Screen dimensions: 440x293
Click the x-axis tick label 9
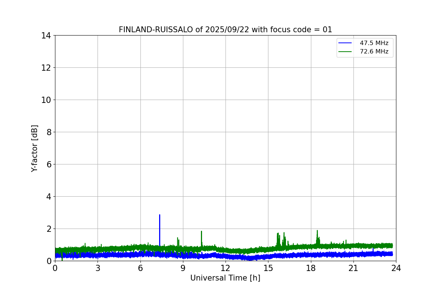point(183,268)
